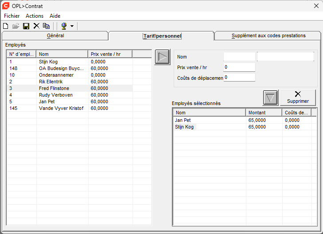The width and height of the screenshot is (323, 234).
Task: Click the first Nom input field
Action: (239, 57)
